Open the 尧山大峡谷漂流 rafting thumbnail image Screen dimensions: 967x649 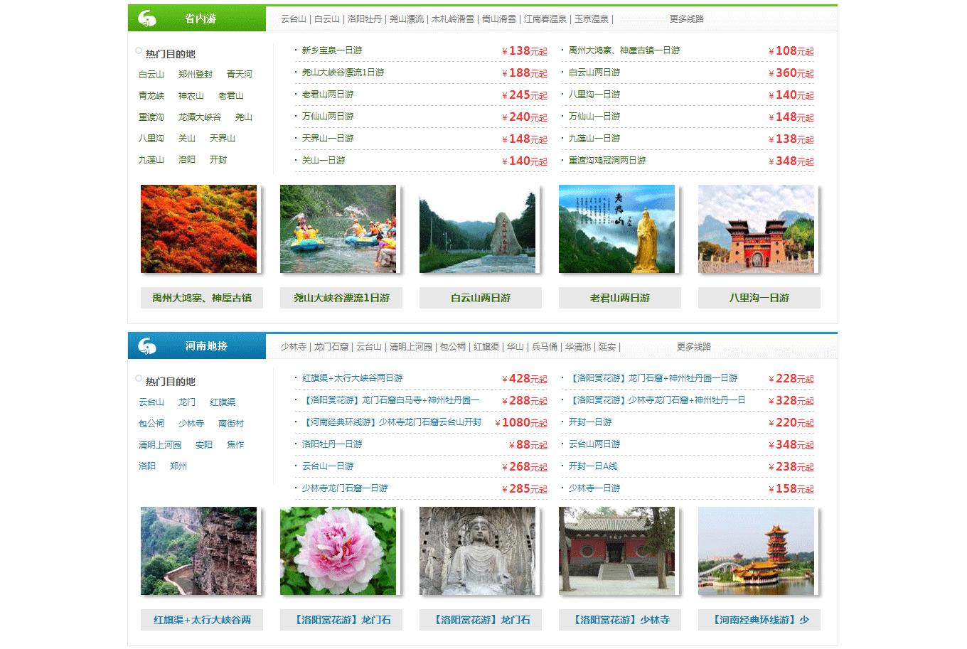[x=341, y=228]
